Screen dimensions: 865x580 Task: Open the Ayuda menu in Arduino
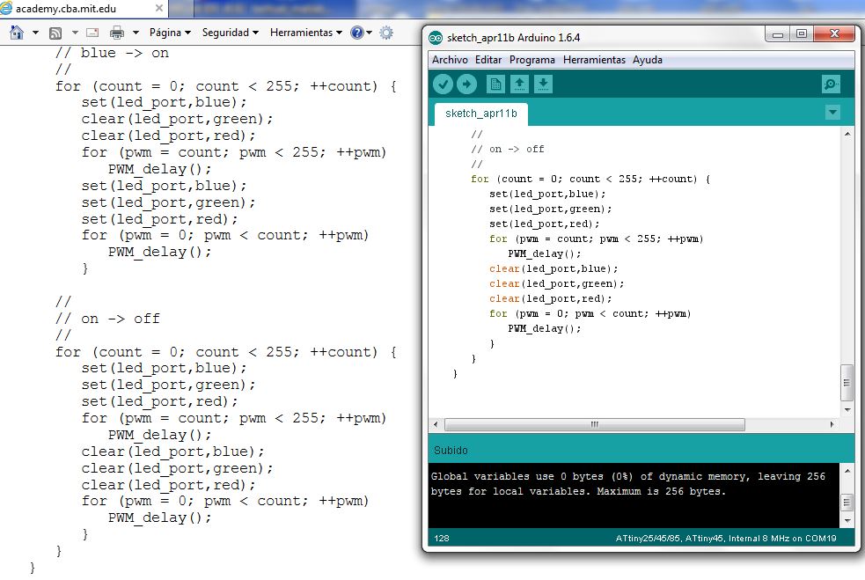point(647,60)
